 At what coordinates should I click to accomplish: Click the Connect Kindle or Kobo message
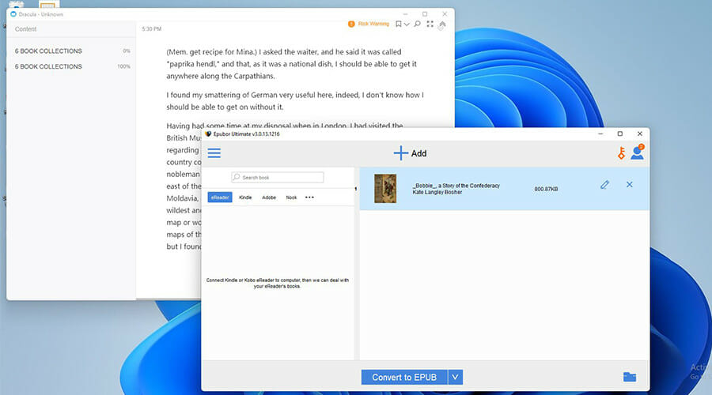(x=278, y=284)
